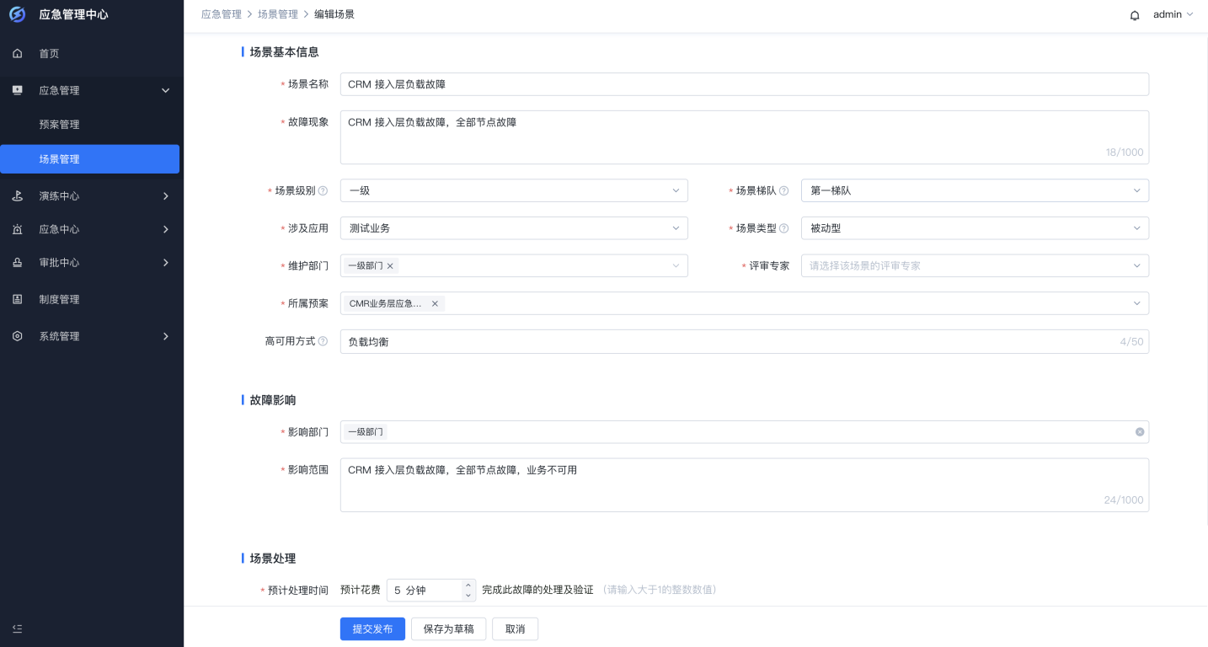Click the 审批中心 icon in sidebar
1208x647 pixels.
17,262
